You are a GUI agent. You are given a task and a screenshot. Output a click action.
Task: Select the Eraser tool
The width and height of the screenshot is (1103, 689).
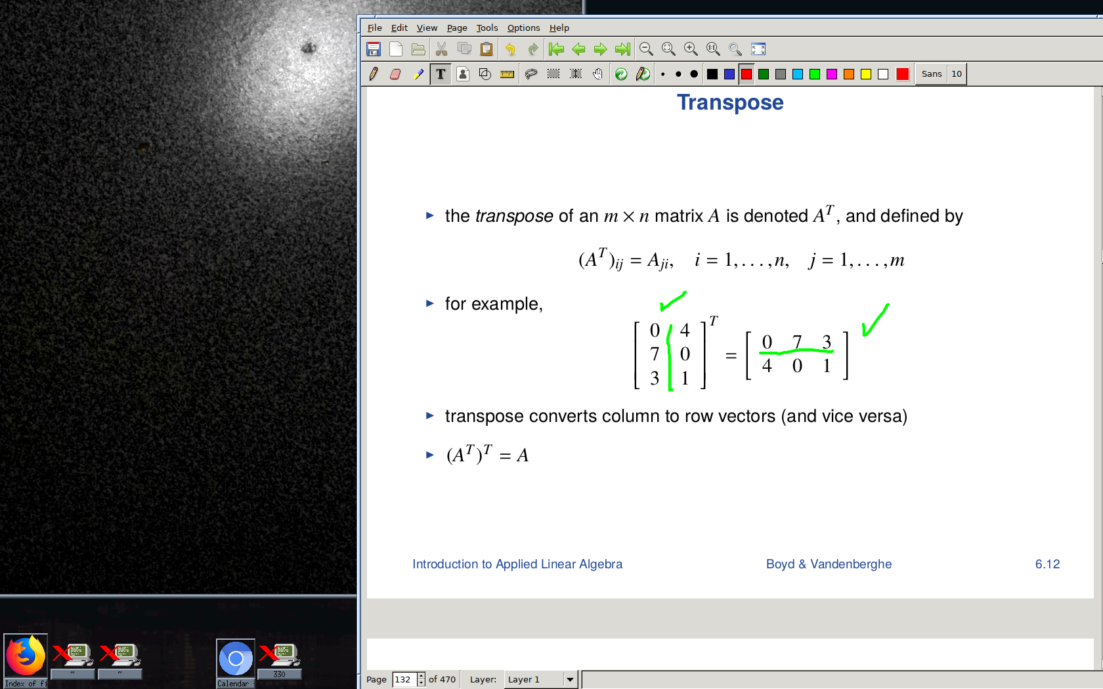click(395, 74)
